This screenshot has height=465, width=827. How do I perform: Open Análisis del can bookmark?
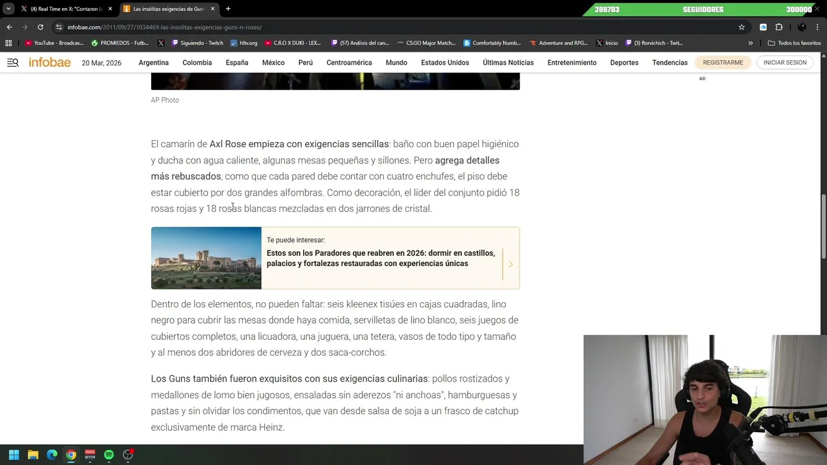tap(360, 43)
